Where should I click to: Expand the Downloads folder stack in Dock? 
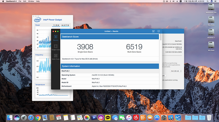(x=202, y=118)
